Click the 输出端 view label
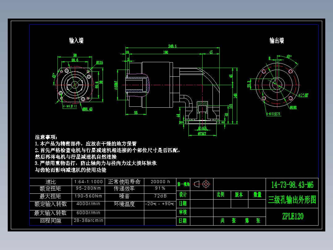This screenshot has height=250, width=333. 277,41
